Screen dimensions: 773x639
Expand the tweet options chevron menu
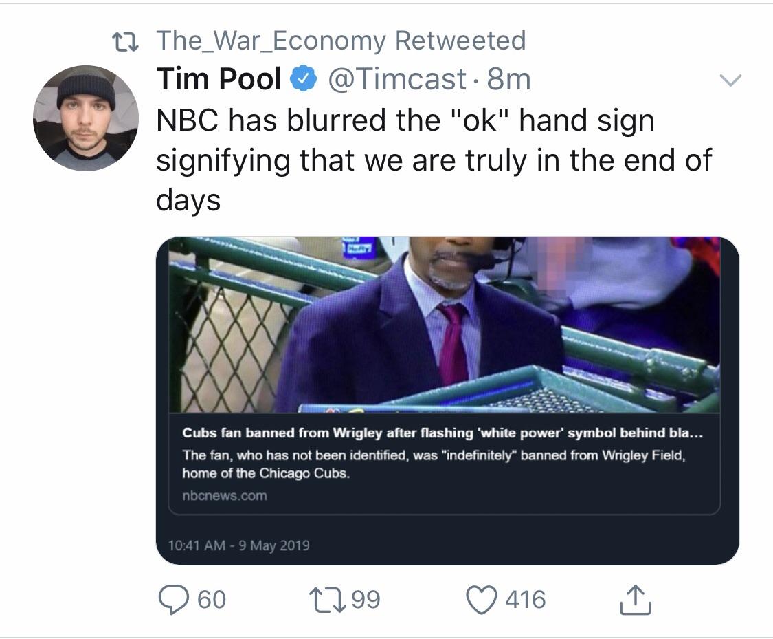730,80
